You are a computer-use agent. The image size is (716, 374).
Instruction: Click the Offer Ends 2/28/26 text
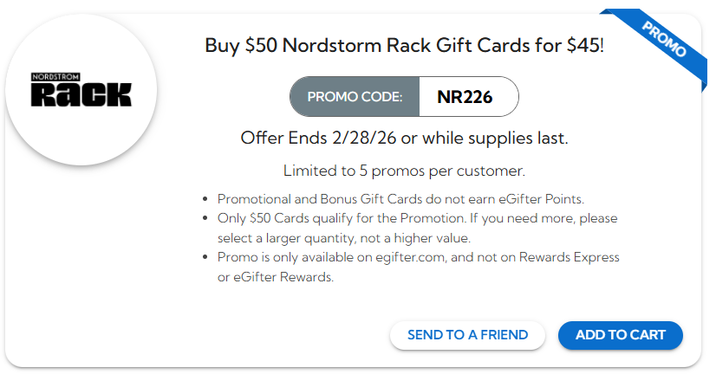coord(404,139)
